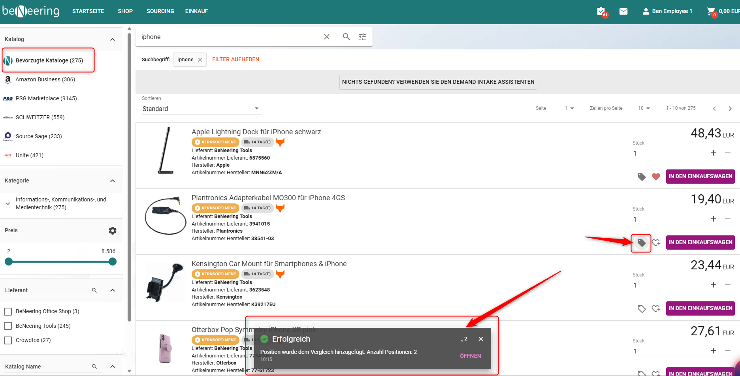Click FILTER AUFHEBEN to reset filters

(235, 59)
